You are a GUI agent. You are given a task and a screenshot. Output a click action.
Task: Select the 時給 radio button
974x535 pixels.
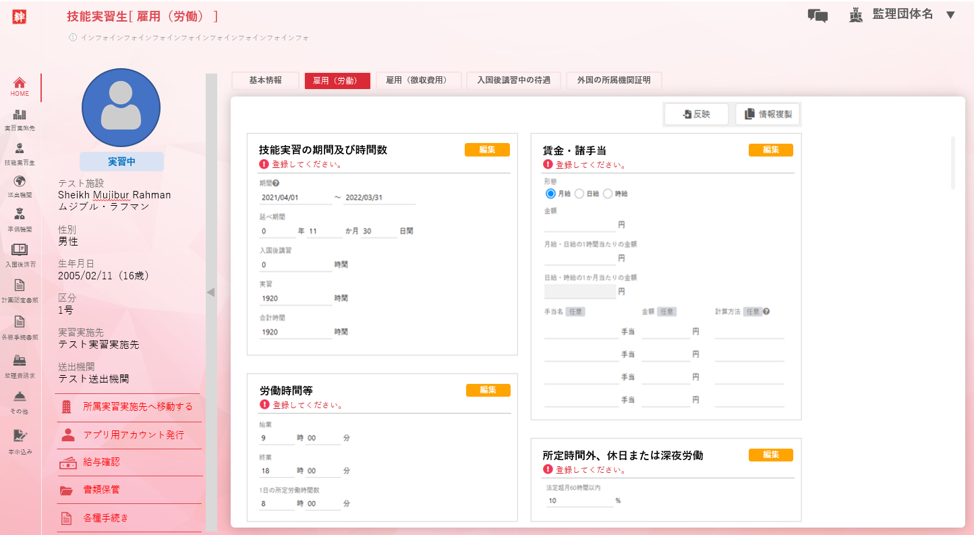(607, 194)
